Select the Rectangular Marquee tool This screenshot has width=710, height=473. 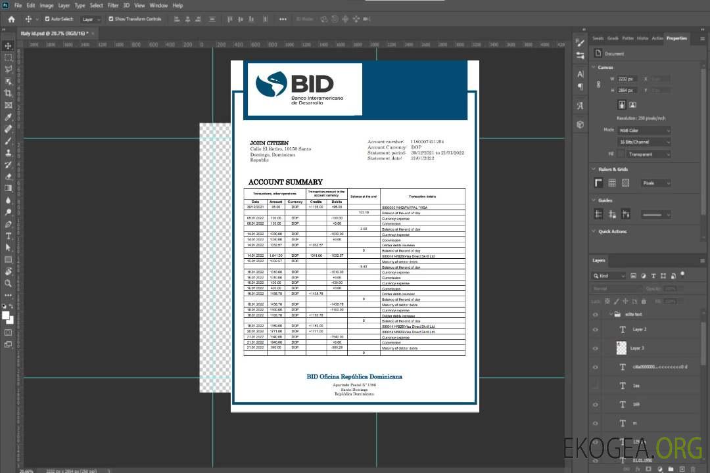(x=8, y=58)
